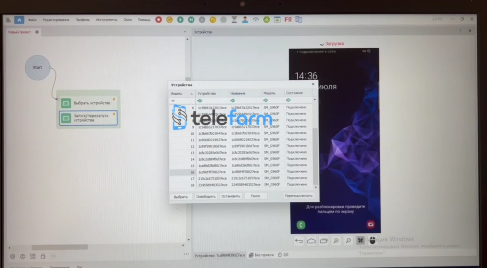The width and height of the screenshot is (487, 268).
Task: Click the blue panels layout toolbar icon
Action: point(299,20)
